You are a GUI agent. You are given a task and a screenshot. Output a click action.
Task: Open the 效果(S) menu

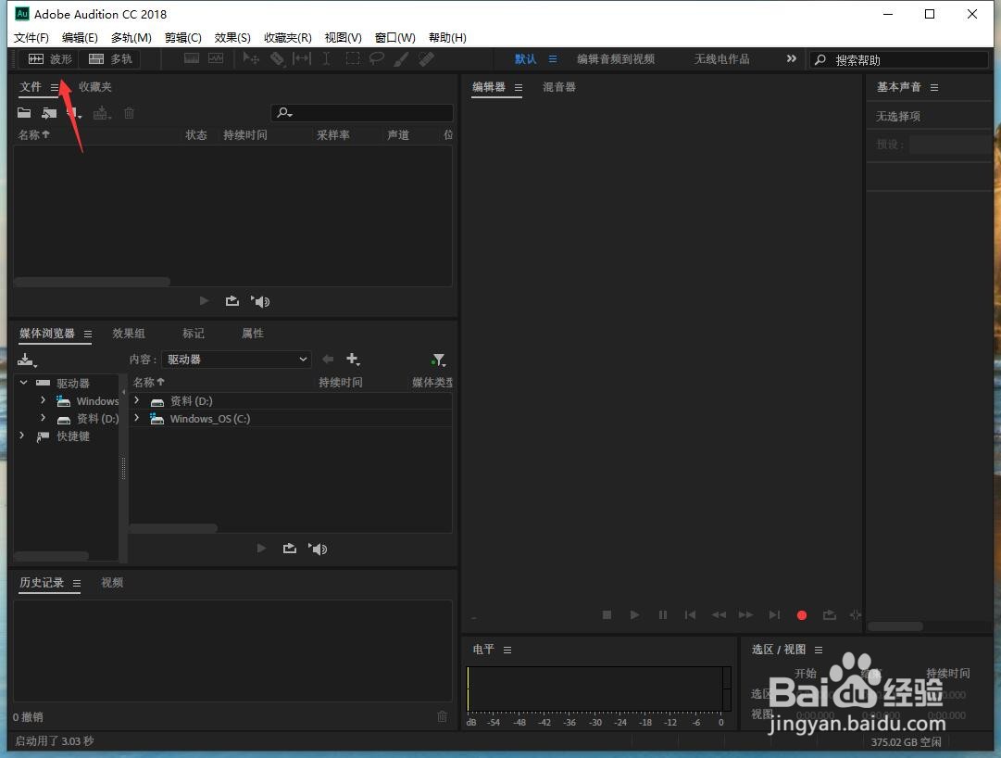coord(232,38)
